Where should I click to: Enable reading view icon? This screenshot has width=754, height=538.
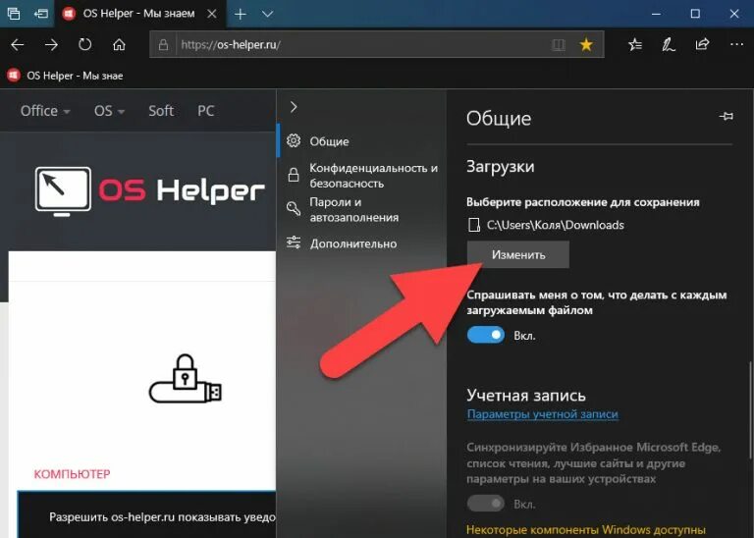pos(558,45)
